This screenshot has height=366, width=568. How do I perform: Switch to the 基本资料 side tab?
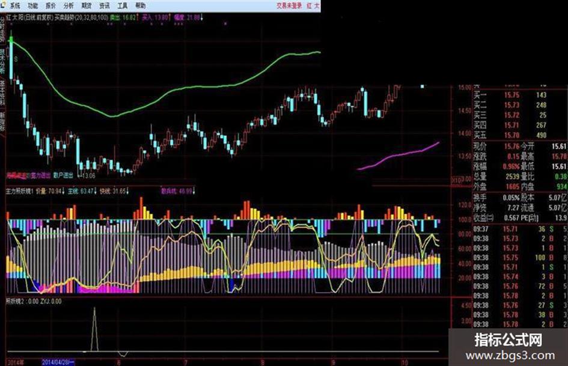coord(2,93)
